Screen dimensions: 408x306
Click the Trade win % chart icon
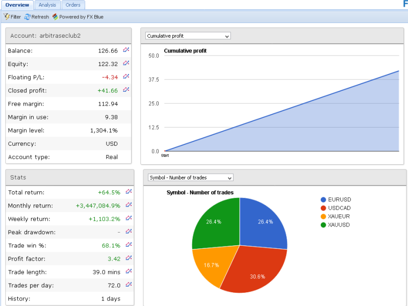click(129, 245)
